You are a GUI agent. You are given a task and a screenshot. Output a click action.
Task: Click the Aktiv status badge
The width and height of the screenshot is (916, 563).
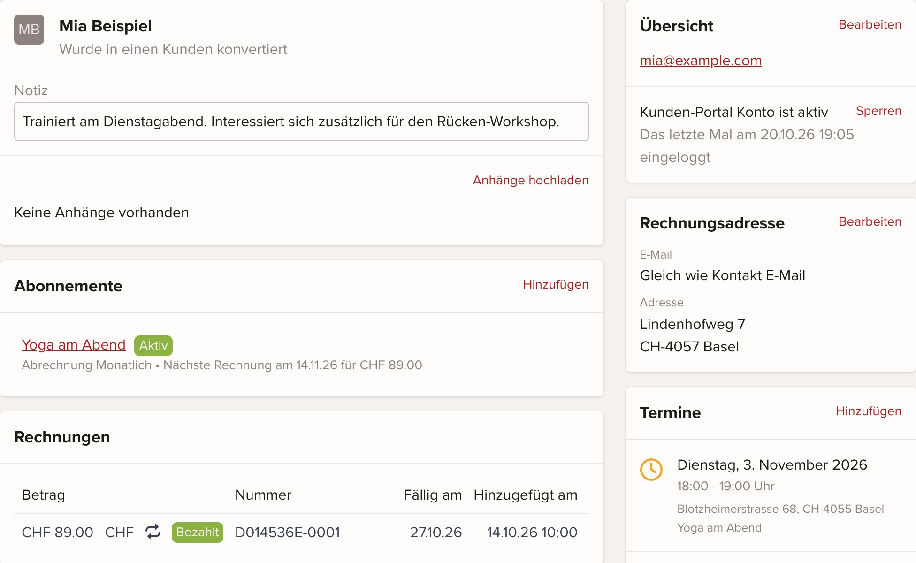click(x=153, y=345)
